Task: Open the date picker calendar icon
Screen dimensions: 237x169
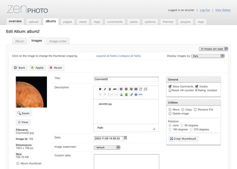Action: 125,138
